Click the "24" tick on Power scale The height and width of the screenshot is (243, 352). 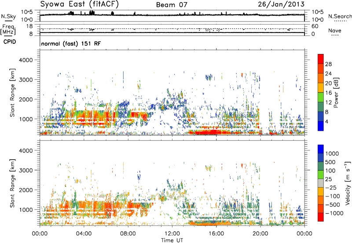tap(328, 74)
